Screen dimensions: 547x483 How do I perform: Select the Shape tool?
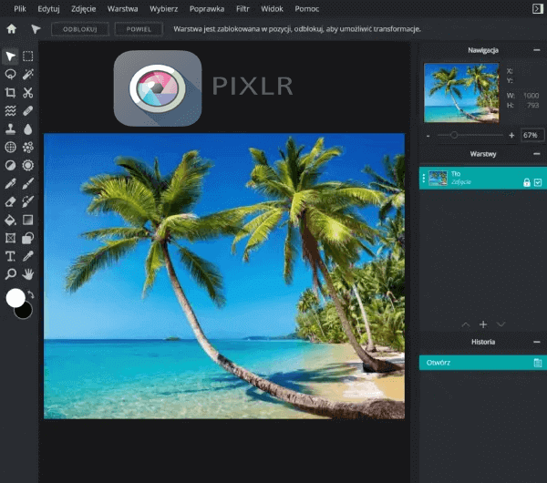tap(28, 238)
